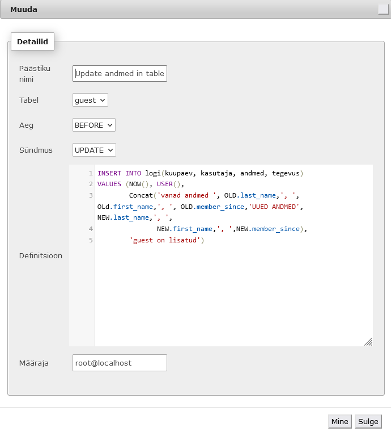Expand the Aeg dropdown showing BEFORE
This screenshot has height=436, width=391.
tap(94, 125)
